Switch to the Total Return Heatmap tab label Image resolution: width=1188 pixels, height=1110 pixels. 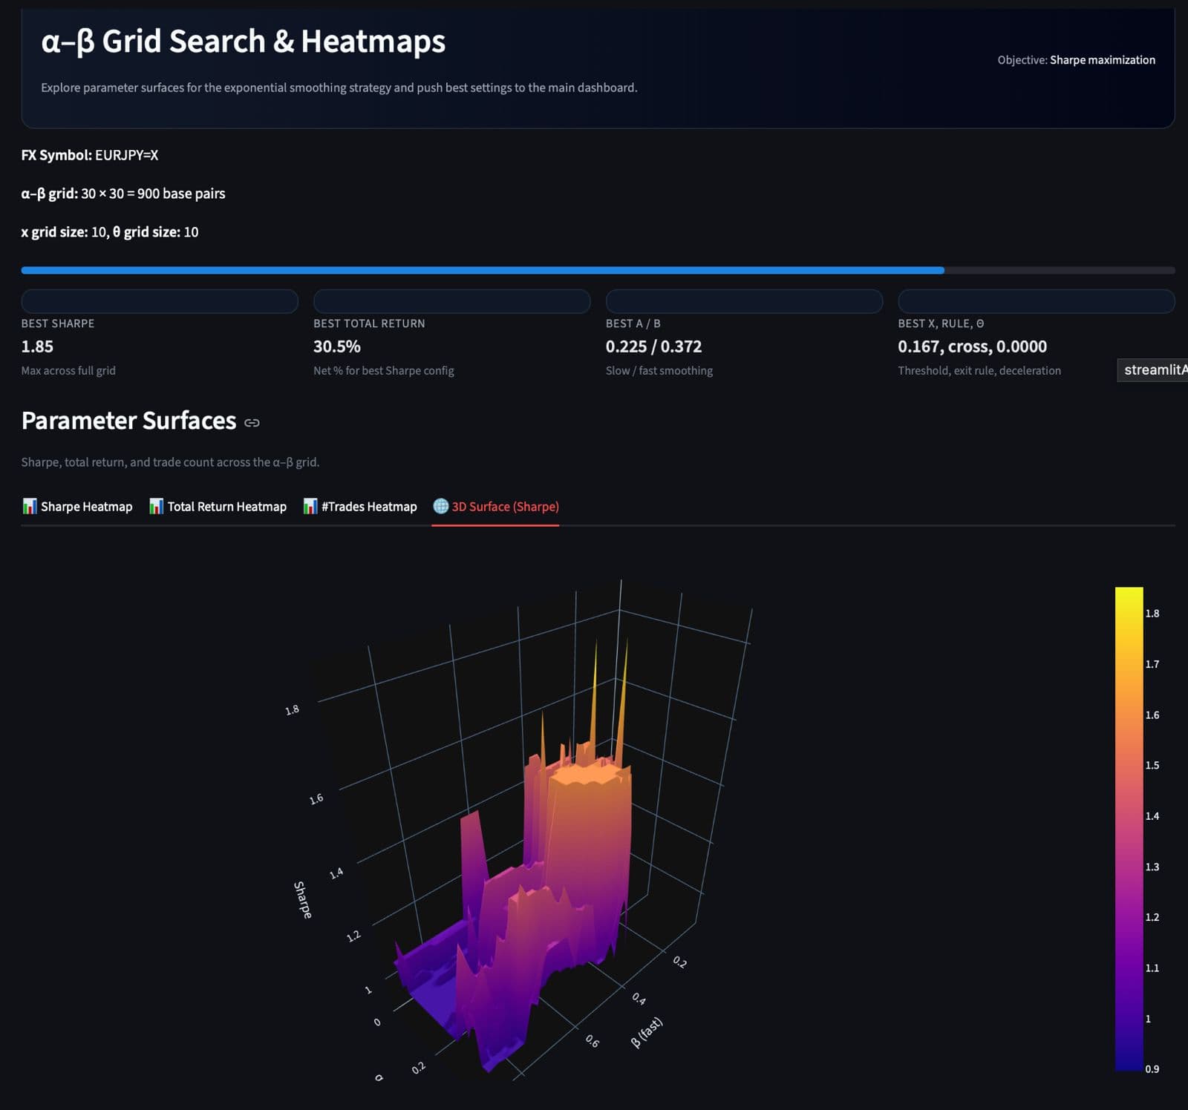click(226, 506)
